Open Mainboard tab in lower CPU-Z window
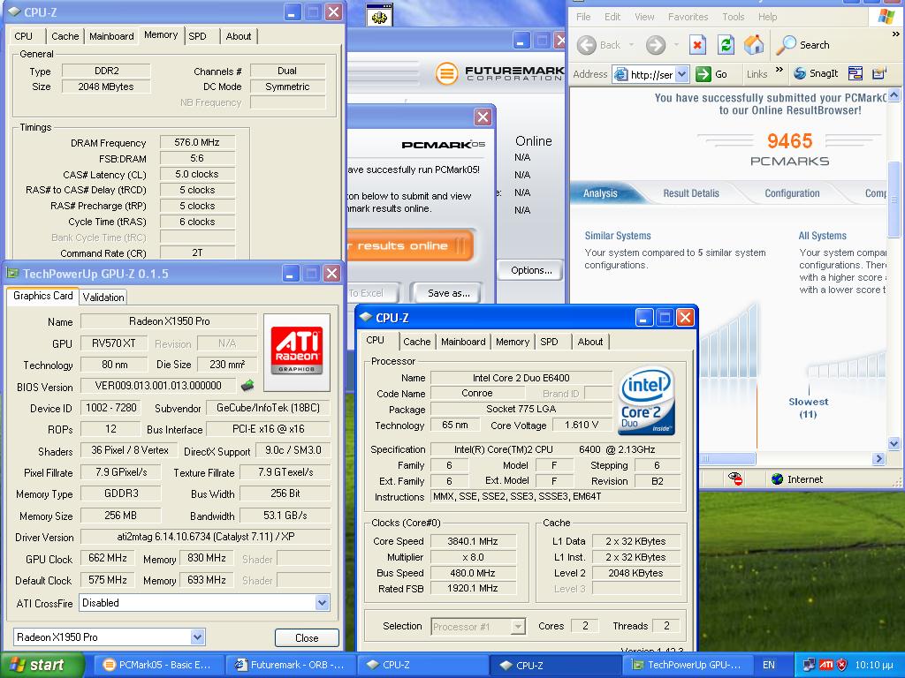 point(463,342)
